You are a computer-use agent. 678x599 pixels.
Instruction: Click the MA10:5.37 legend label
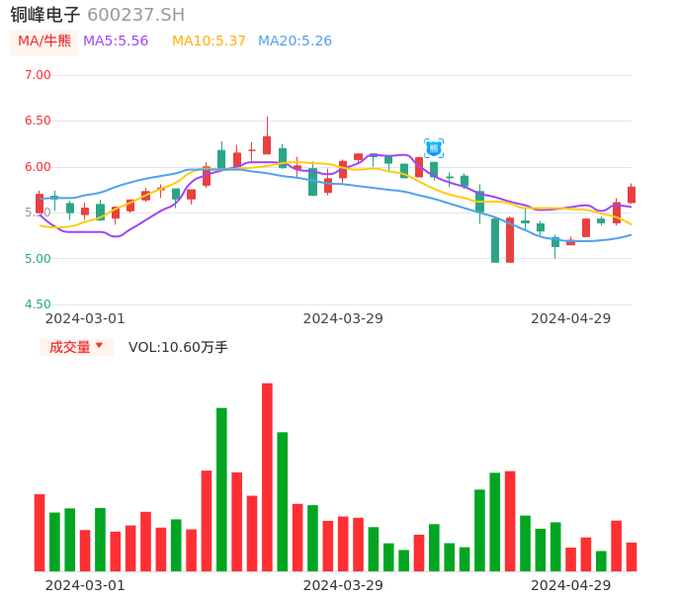tap(209, 42)
